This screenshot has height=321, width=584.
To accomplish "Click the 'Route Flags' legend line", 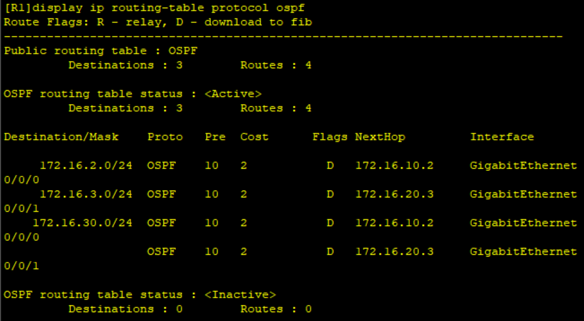I will [158, 22].
